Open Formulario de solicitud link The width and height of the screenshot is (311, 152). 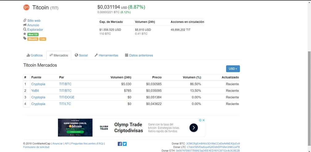[36, 147]
